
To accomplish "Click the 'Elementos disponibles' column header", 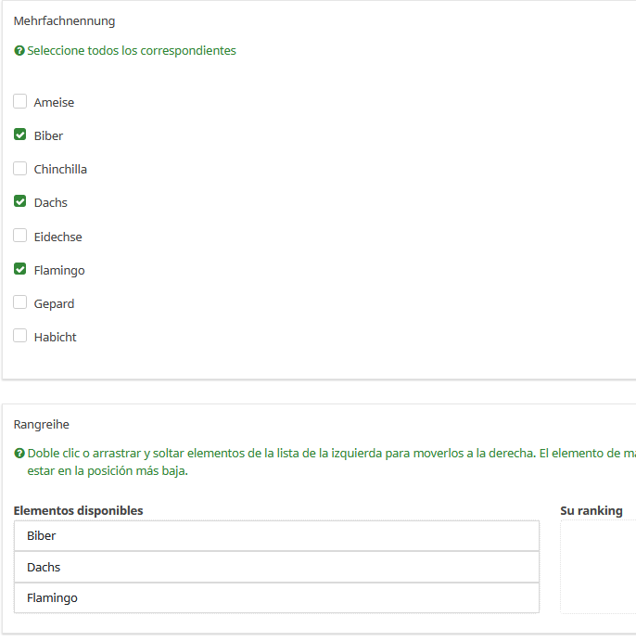I will click(78, 510).
